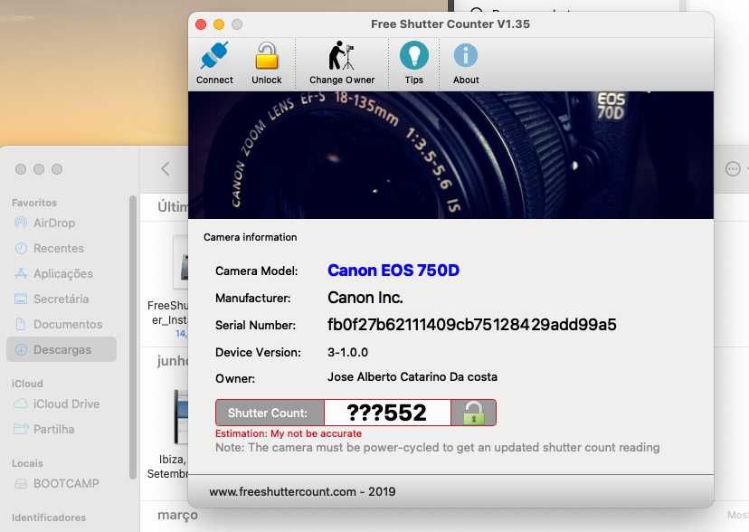
Task: Click the Connect plug icon
Action: click(x=214, y=55)
